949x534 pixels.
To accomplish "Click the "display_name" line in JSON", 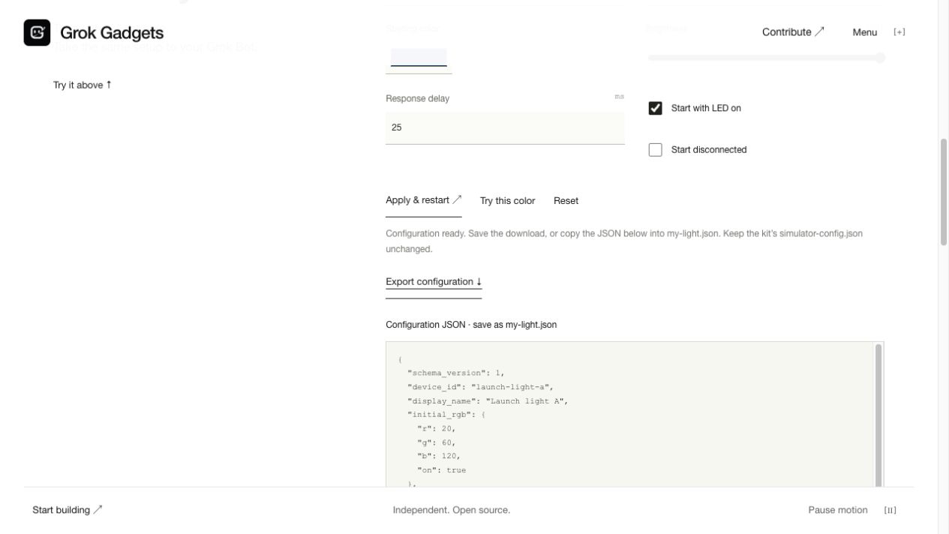I will (488, 401).
